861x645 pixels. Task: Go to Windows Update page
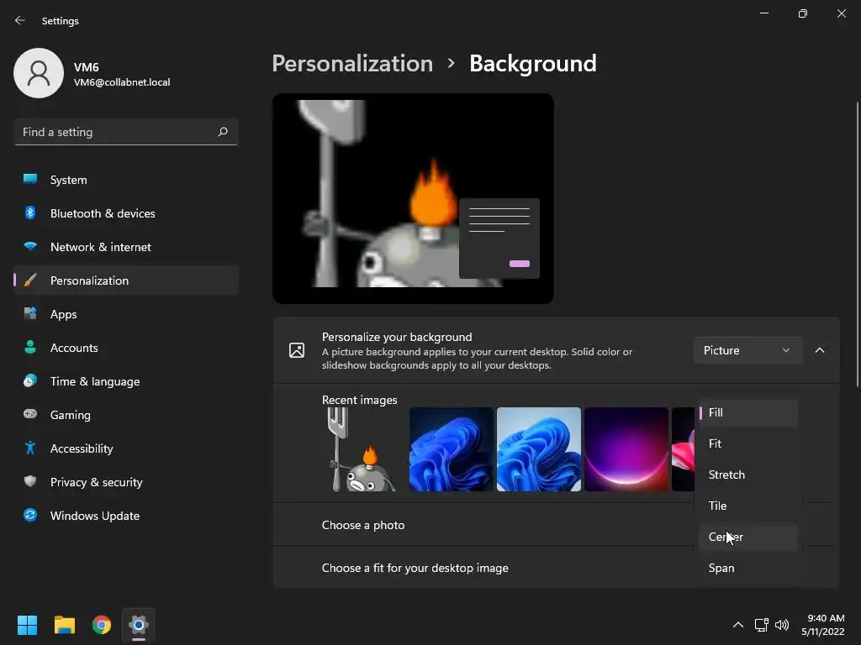[126, 516]
